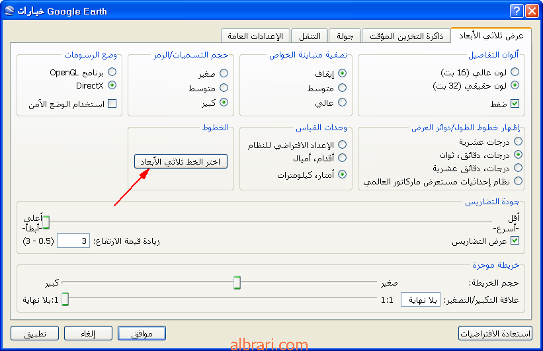
Task: Choose متوسط label/icon size
Action: pos(224,87)
